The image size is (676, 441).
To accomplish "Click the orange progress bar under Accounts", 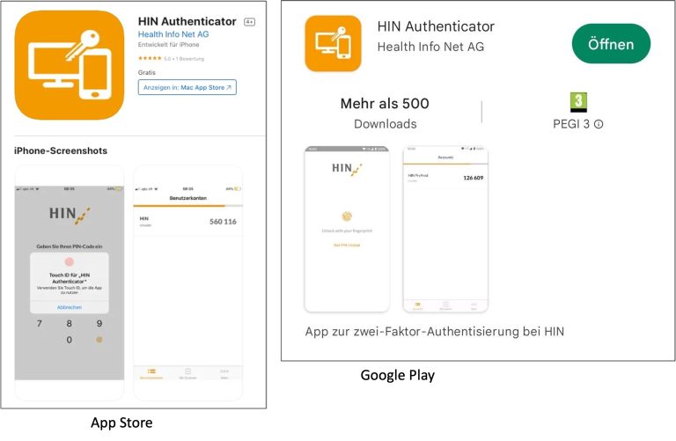I will pyautogui.click(x=437, y=164).
